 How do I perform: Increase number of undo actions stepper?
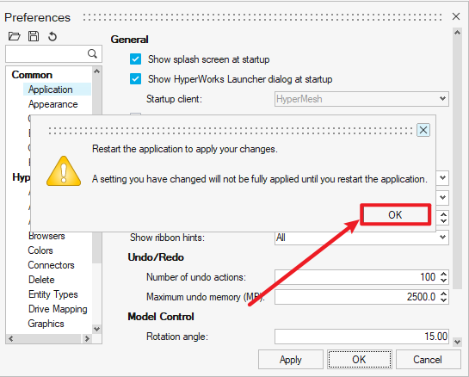(443, 274)
